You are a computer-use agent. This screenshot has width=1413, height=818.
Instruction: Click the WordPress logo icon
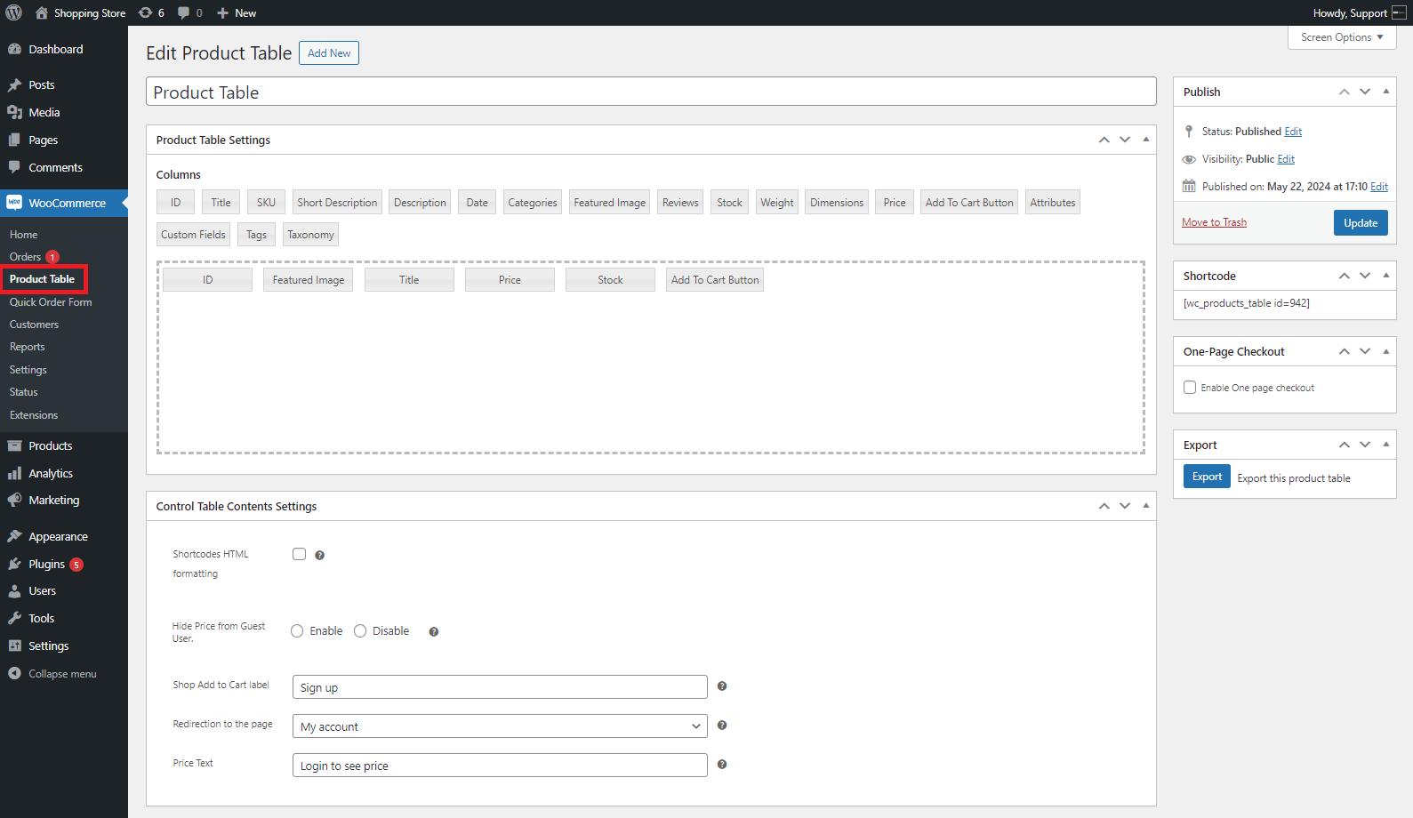pos(14,12)
